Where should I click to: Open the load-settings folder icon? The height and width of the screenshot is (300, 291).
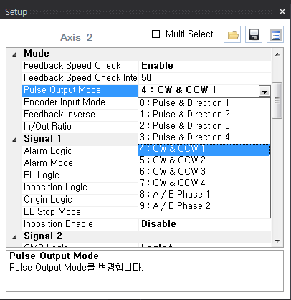pos(232,34)
